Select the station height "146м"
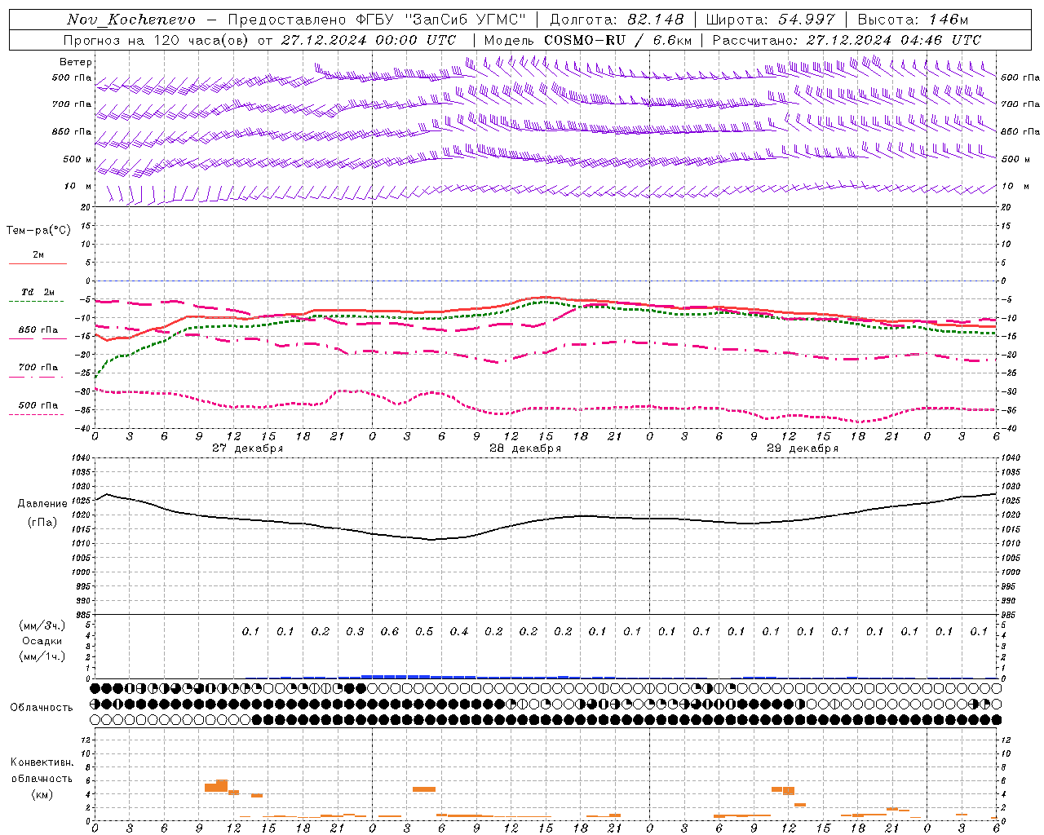Image resolution: width=1044 pixels, height=835 pixels. tap(948, 20)
